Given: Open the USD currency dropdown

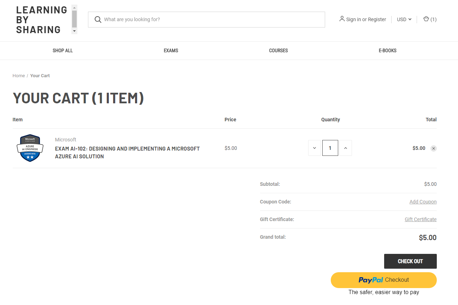Looking at the screenshot, I should (404, 19).
